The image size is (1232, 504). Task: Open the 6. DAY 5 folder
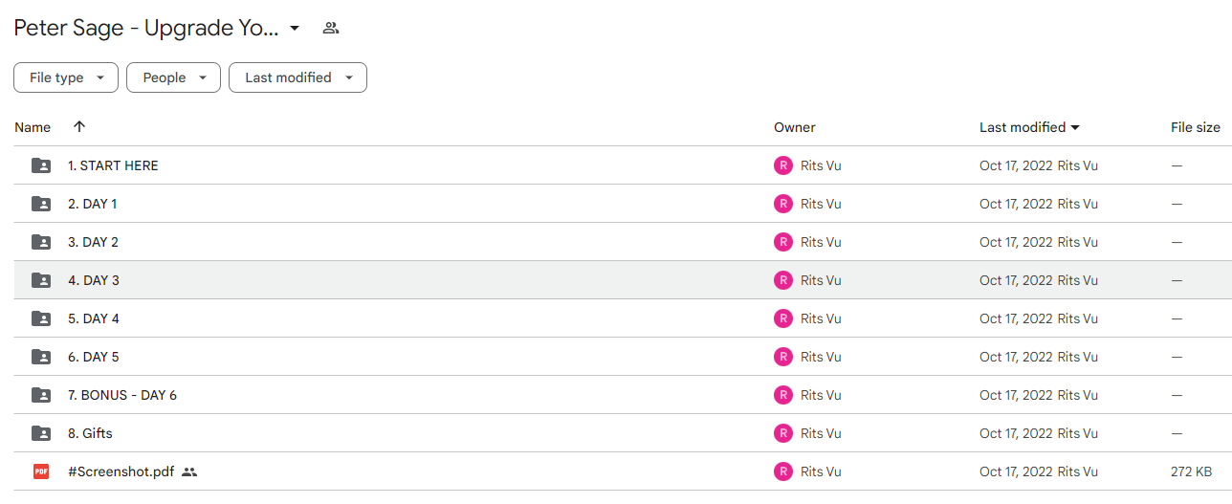[93, 357]
